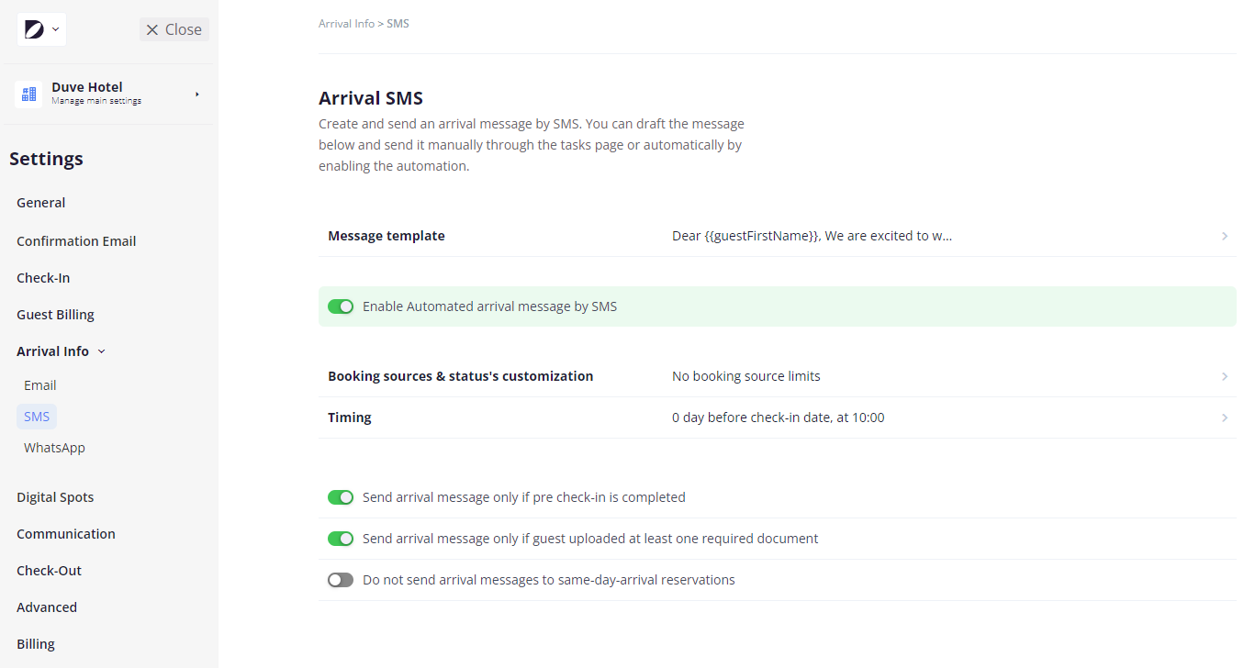Expand the Duve Hotel main settings arrow
The width and height of the screenshot is (1244, 668).
point(196,93)
